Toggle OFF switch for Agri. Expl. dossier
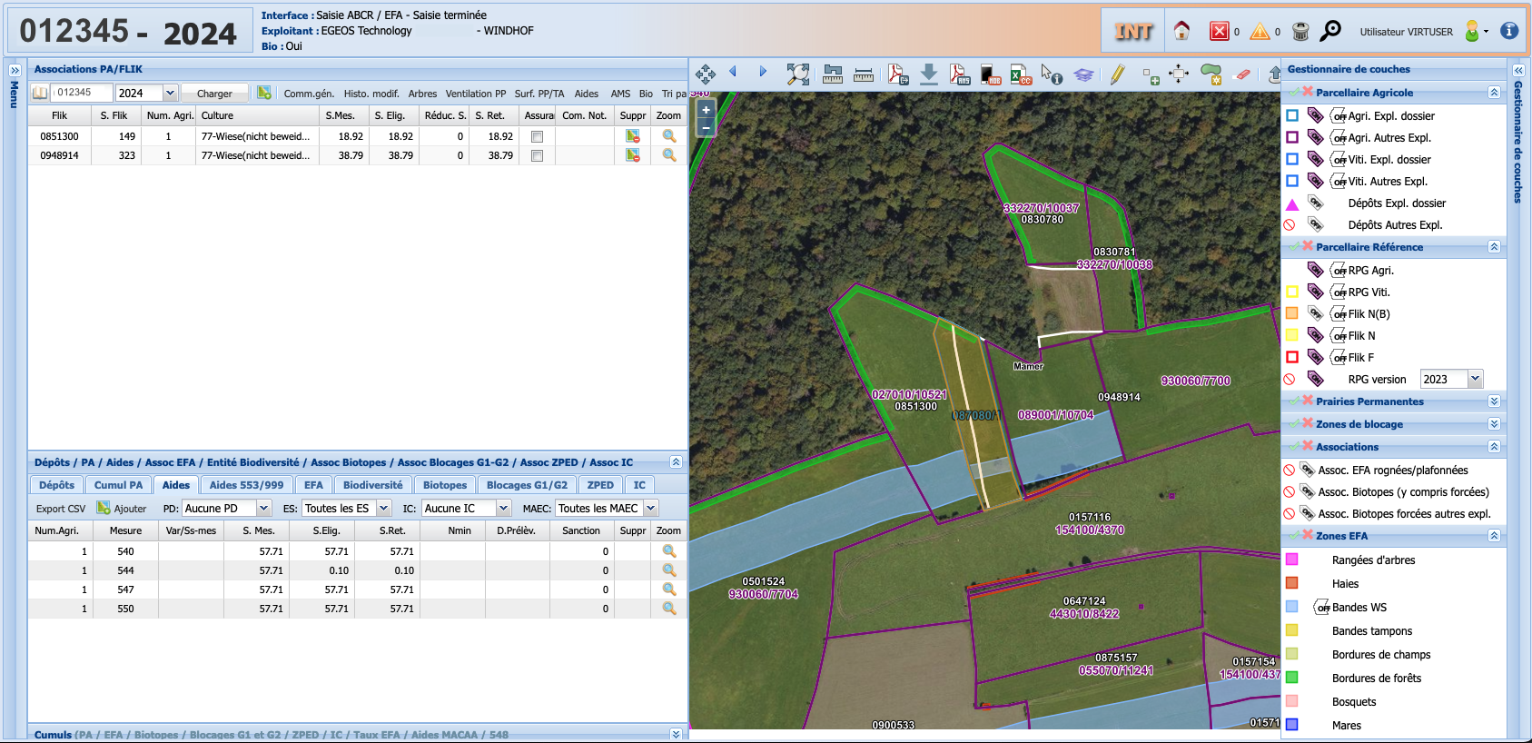This screenshot has width=1532, height=743. click(x=1339, y=116)
